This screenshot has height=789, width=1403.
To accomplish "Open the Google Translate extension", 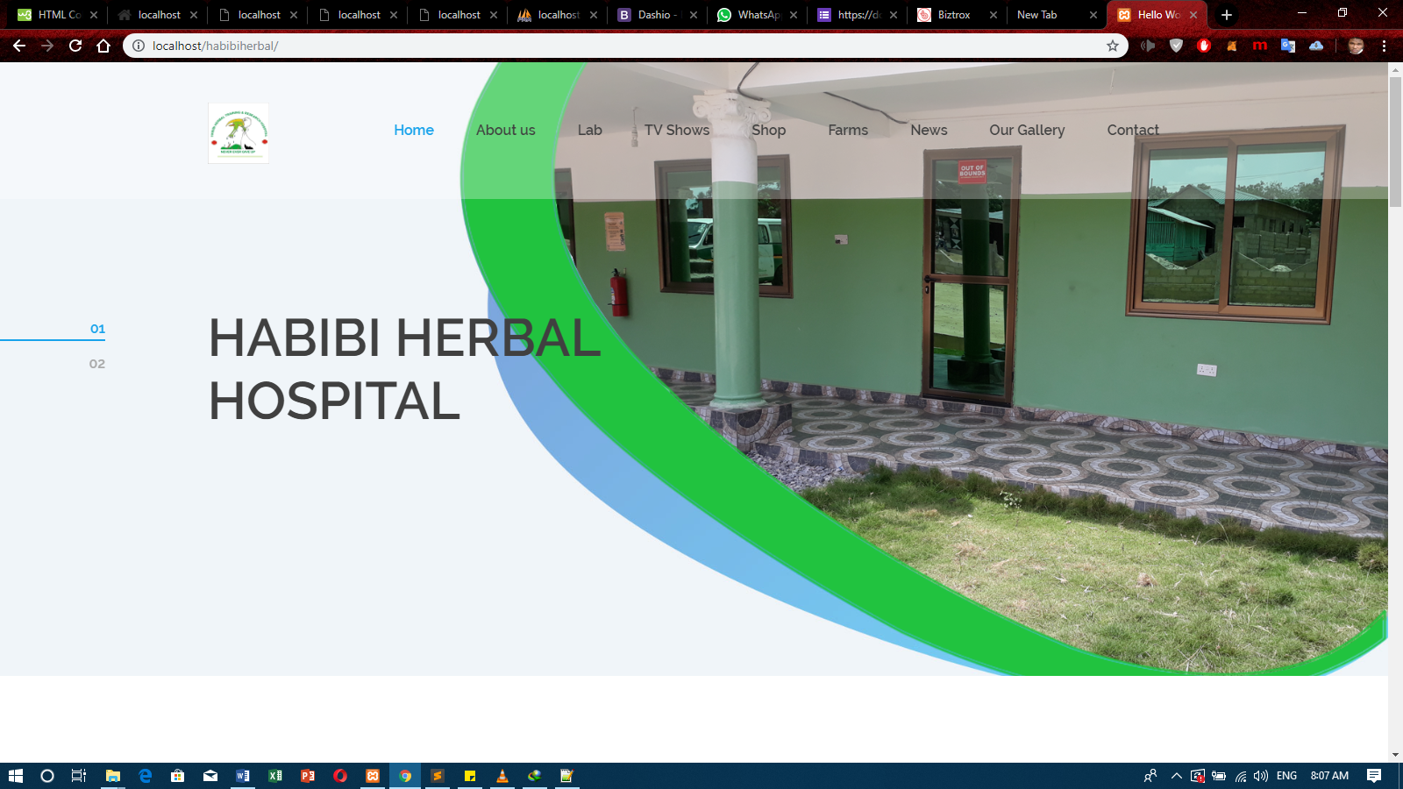I will pos(1288,46).
